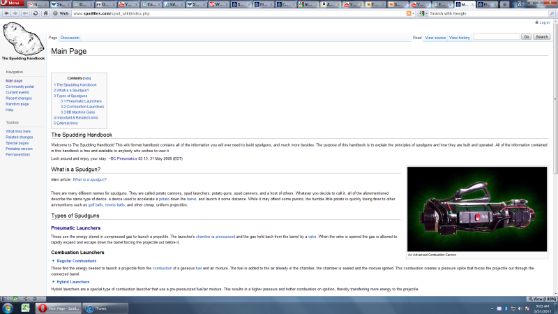Image resolution: width=558 pixels, height=314 pixels.
Task: Click the wiki Search button
Action: coord(542,37)
